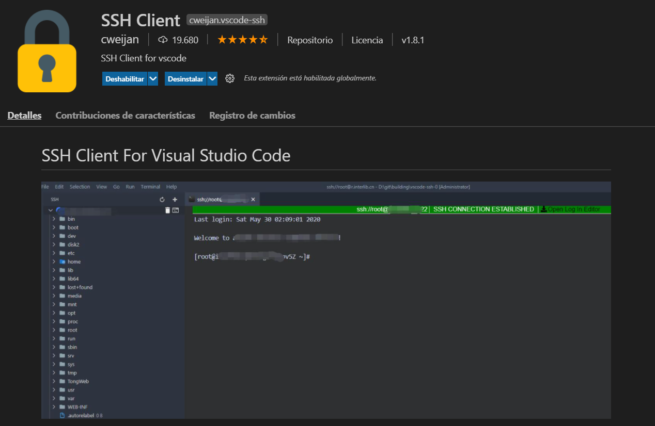Click the Terminal menu in the preview

(x=150, y=187)
